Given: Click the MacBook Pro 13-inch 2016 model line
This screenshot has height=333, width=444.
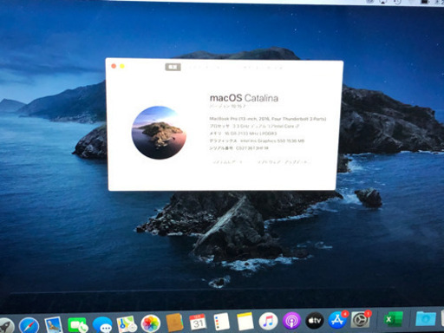Looking at the screenshot, I should 268,119.
